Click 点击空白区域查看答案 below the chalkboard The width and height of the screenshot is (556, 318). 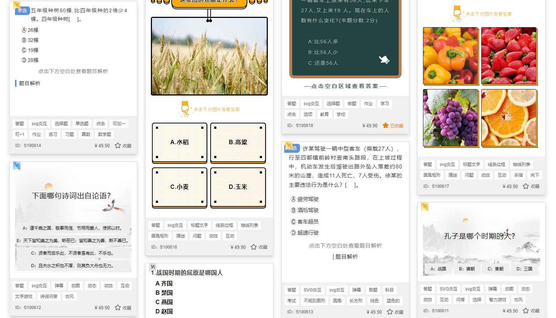tap(344, 86)
